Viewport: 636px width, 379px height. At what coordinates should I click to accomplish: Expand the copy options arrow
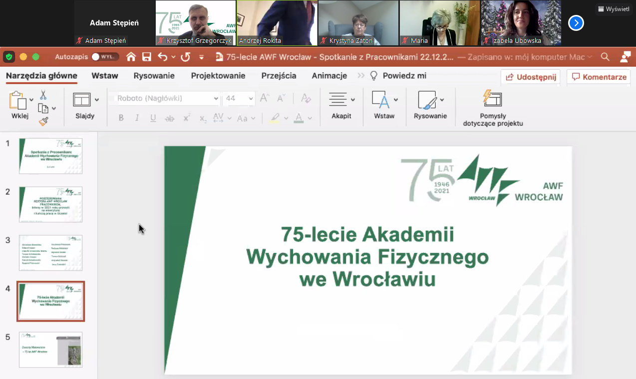pyautogui.click(x=54, y=108)
